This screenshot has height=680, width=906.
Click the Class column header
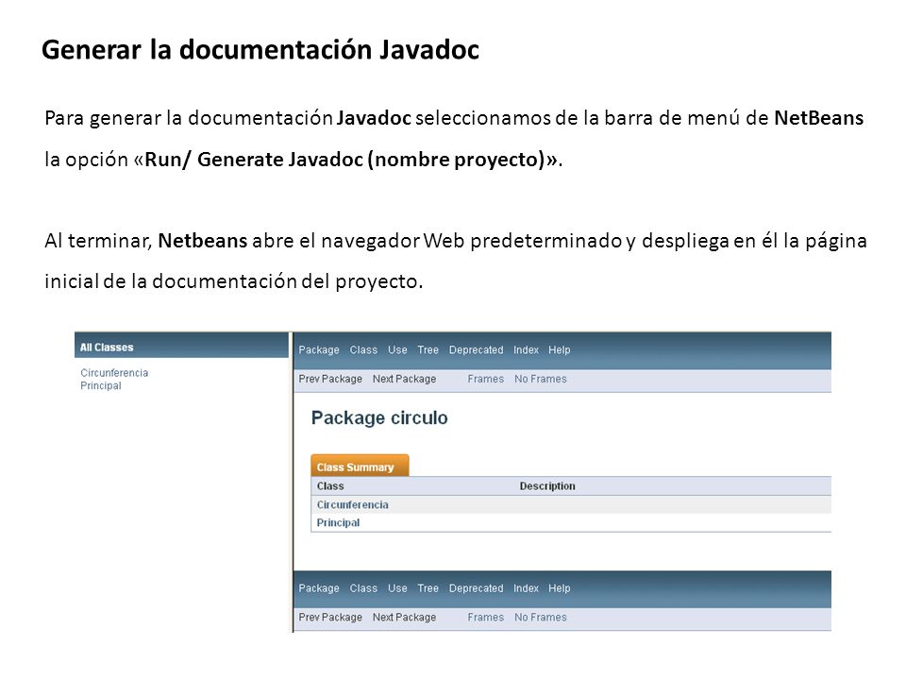pyautogui.click(x=330, y=486)
